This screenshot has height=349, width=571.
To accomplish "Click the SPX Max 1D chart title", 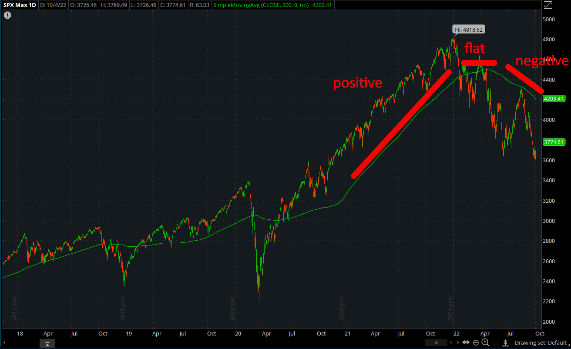I will click(x=20, y=5).
